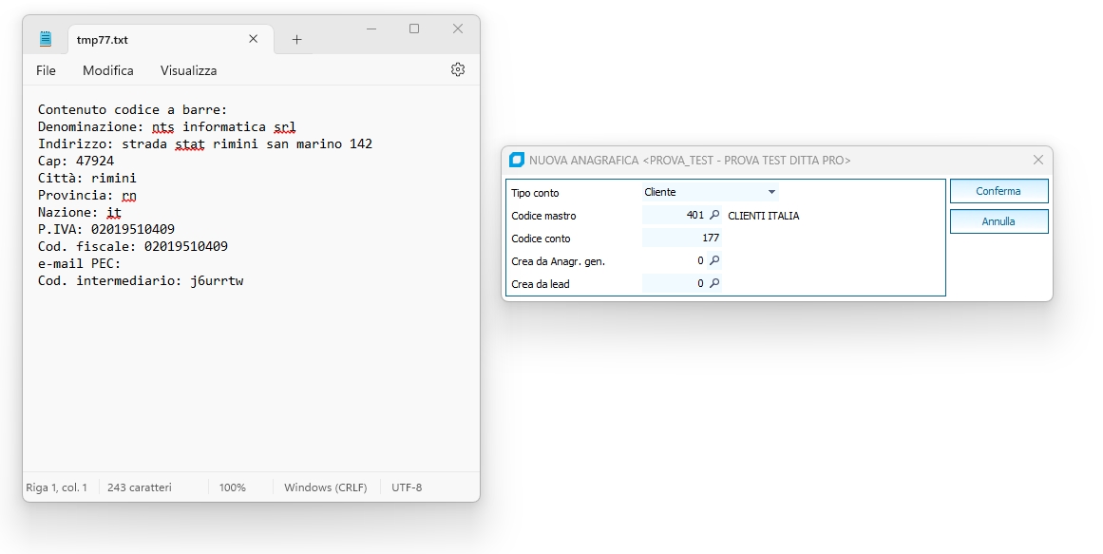Click the 'Cod. fiscale: 02019510409' line
The width and height of the screenshot is (1103, 554).
(133, 246)
